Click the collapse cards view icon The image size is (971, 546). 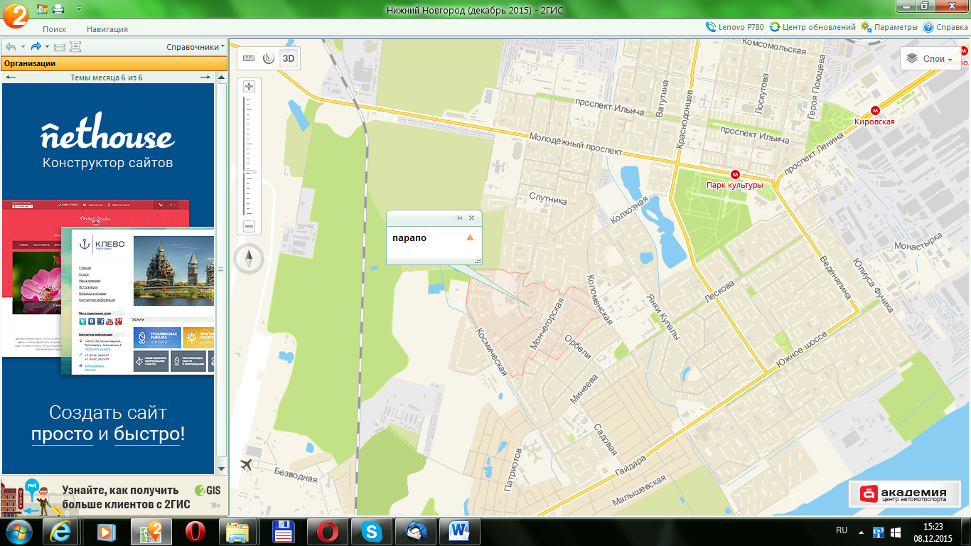tap(60, 47)
